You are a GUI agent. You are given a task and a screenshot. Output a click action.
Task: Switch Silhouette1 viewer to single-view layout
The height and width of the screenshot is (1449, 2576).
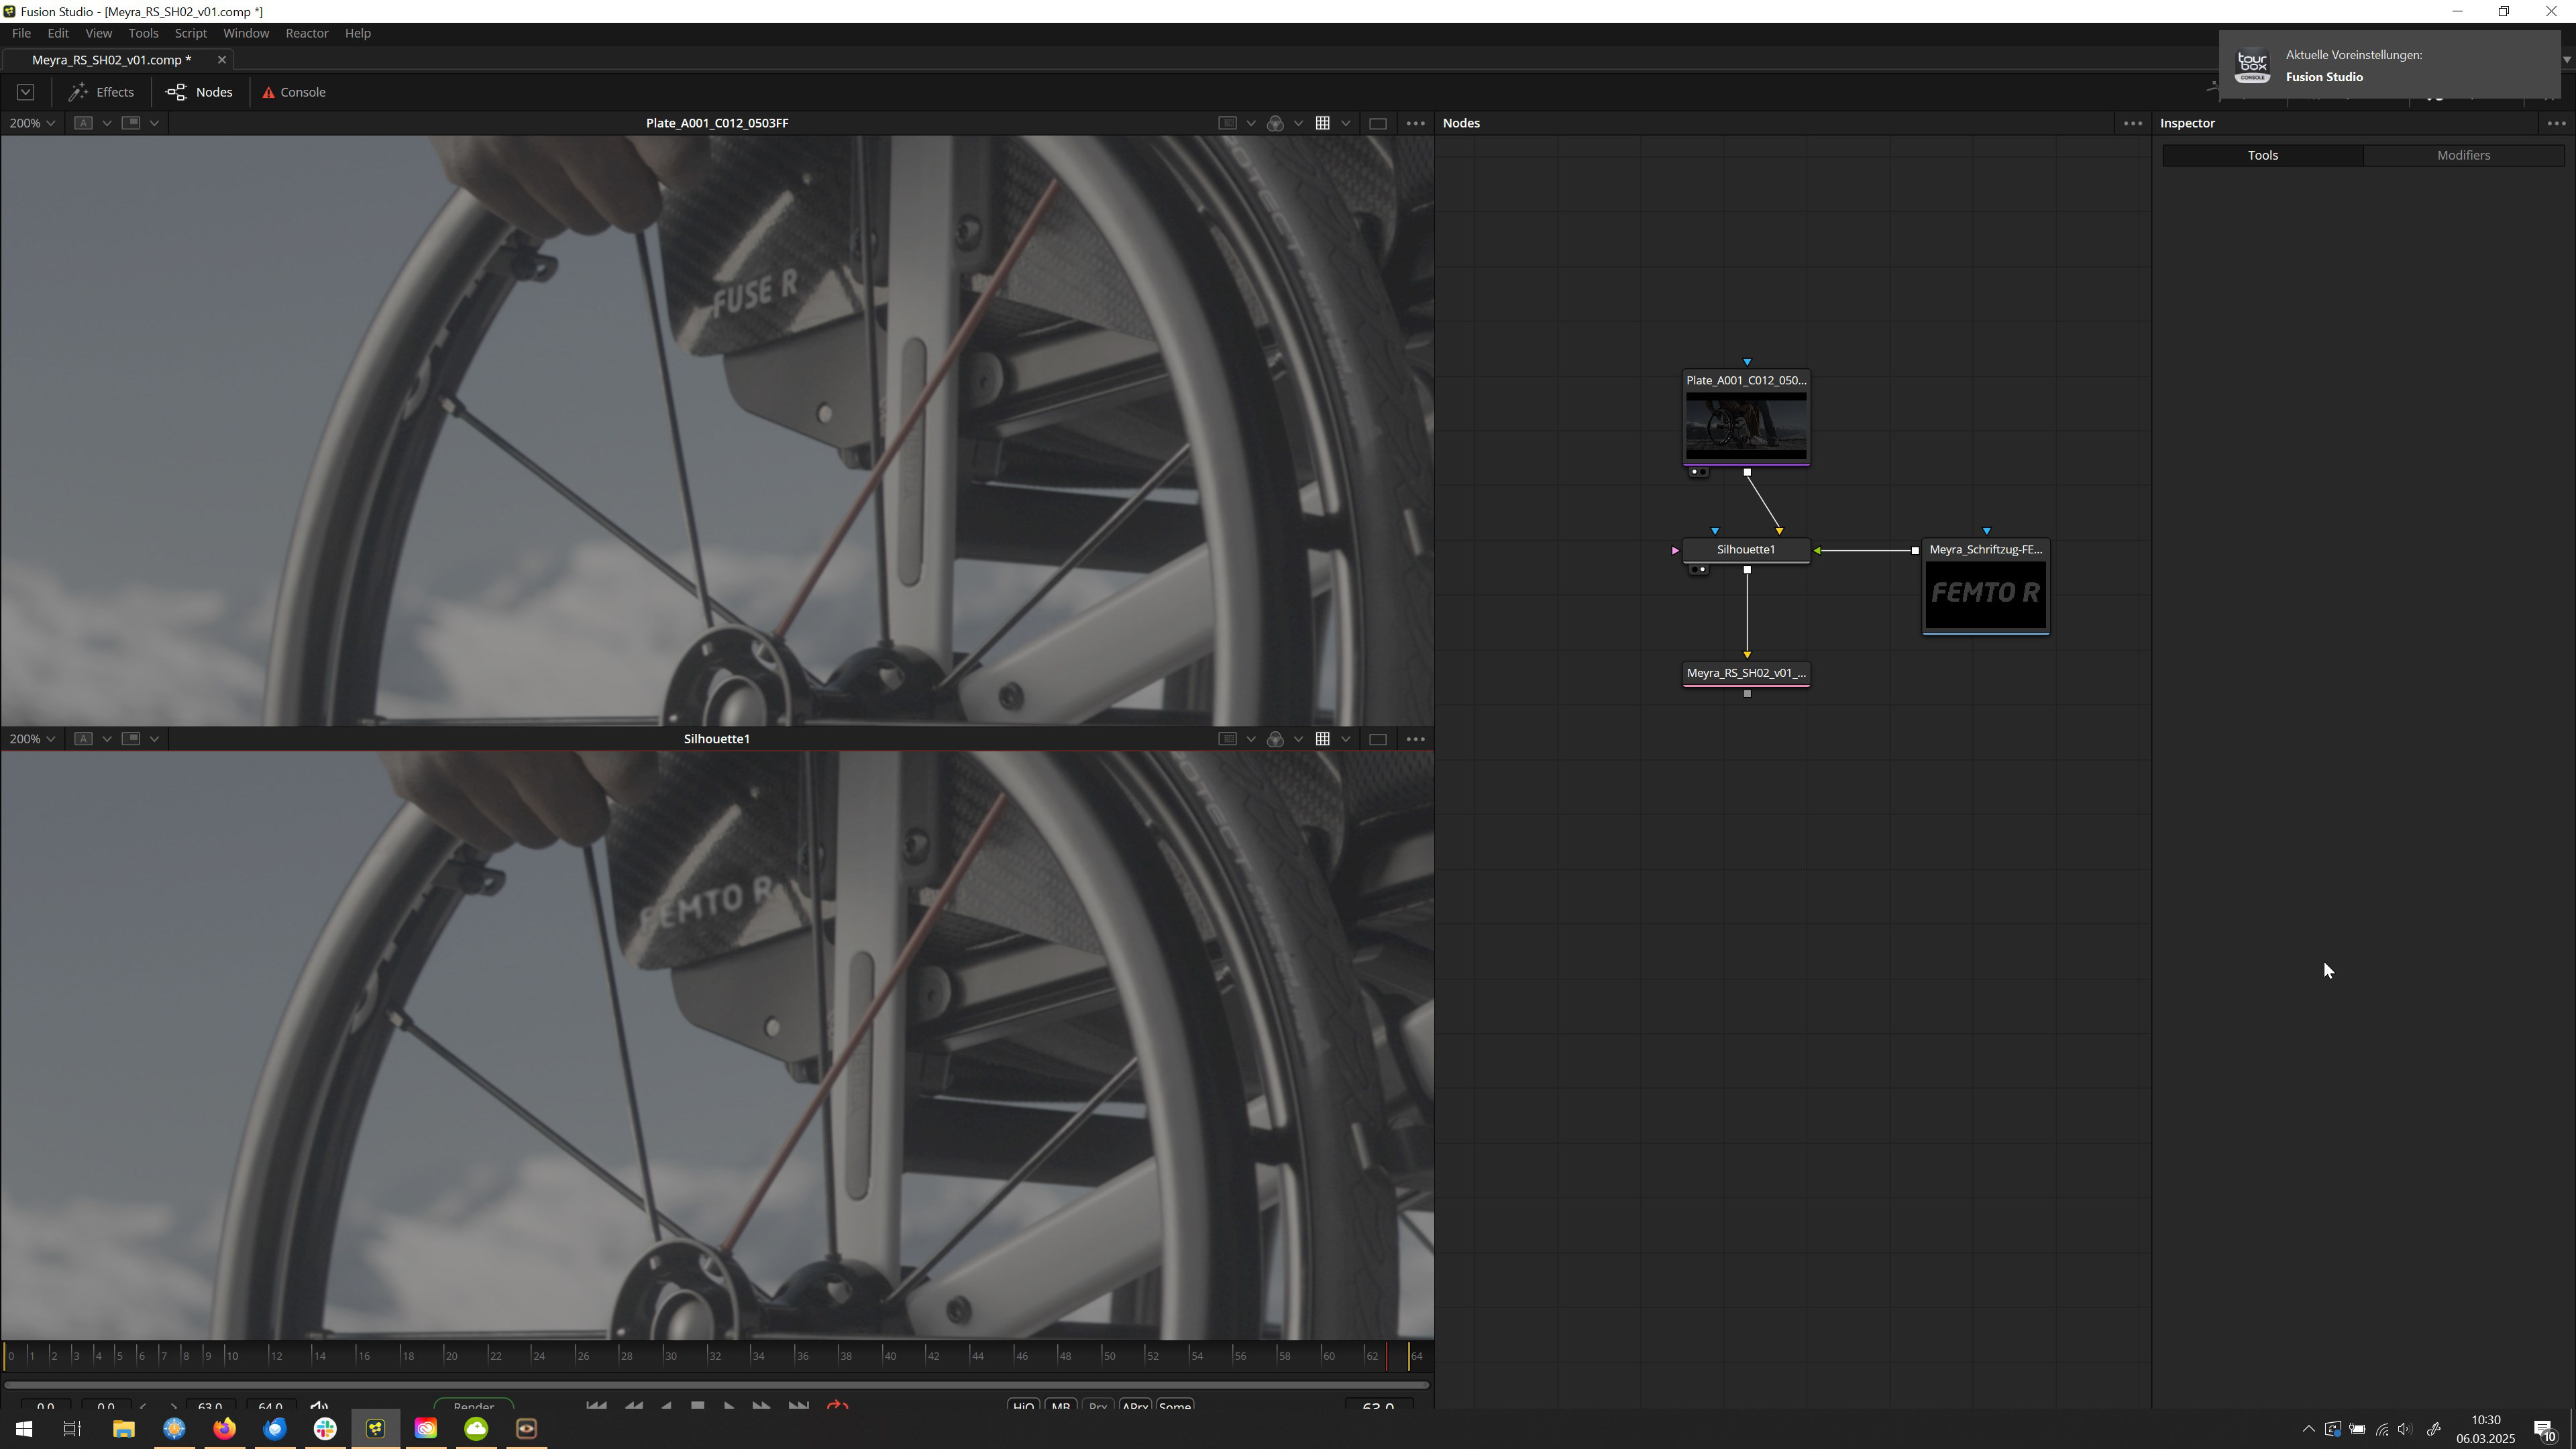point(1377,739)
